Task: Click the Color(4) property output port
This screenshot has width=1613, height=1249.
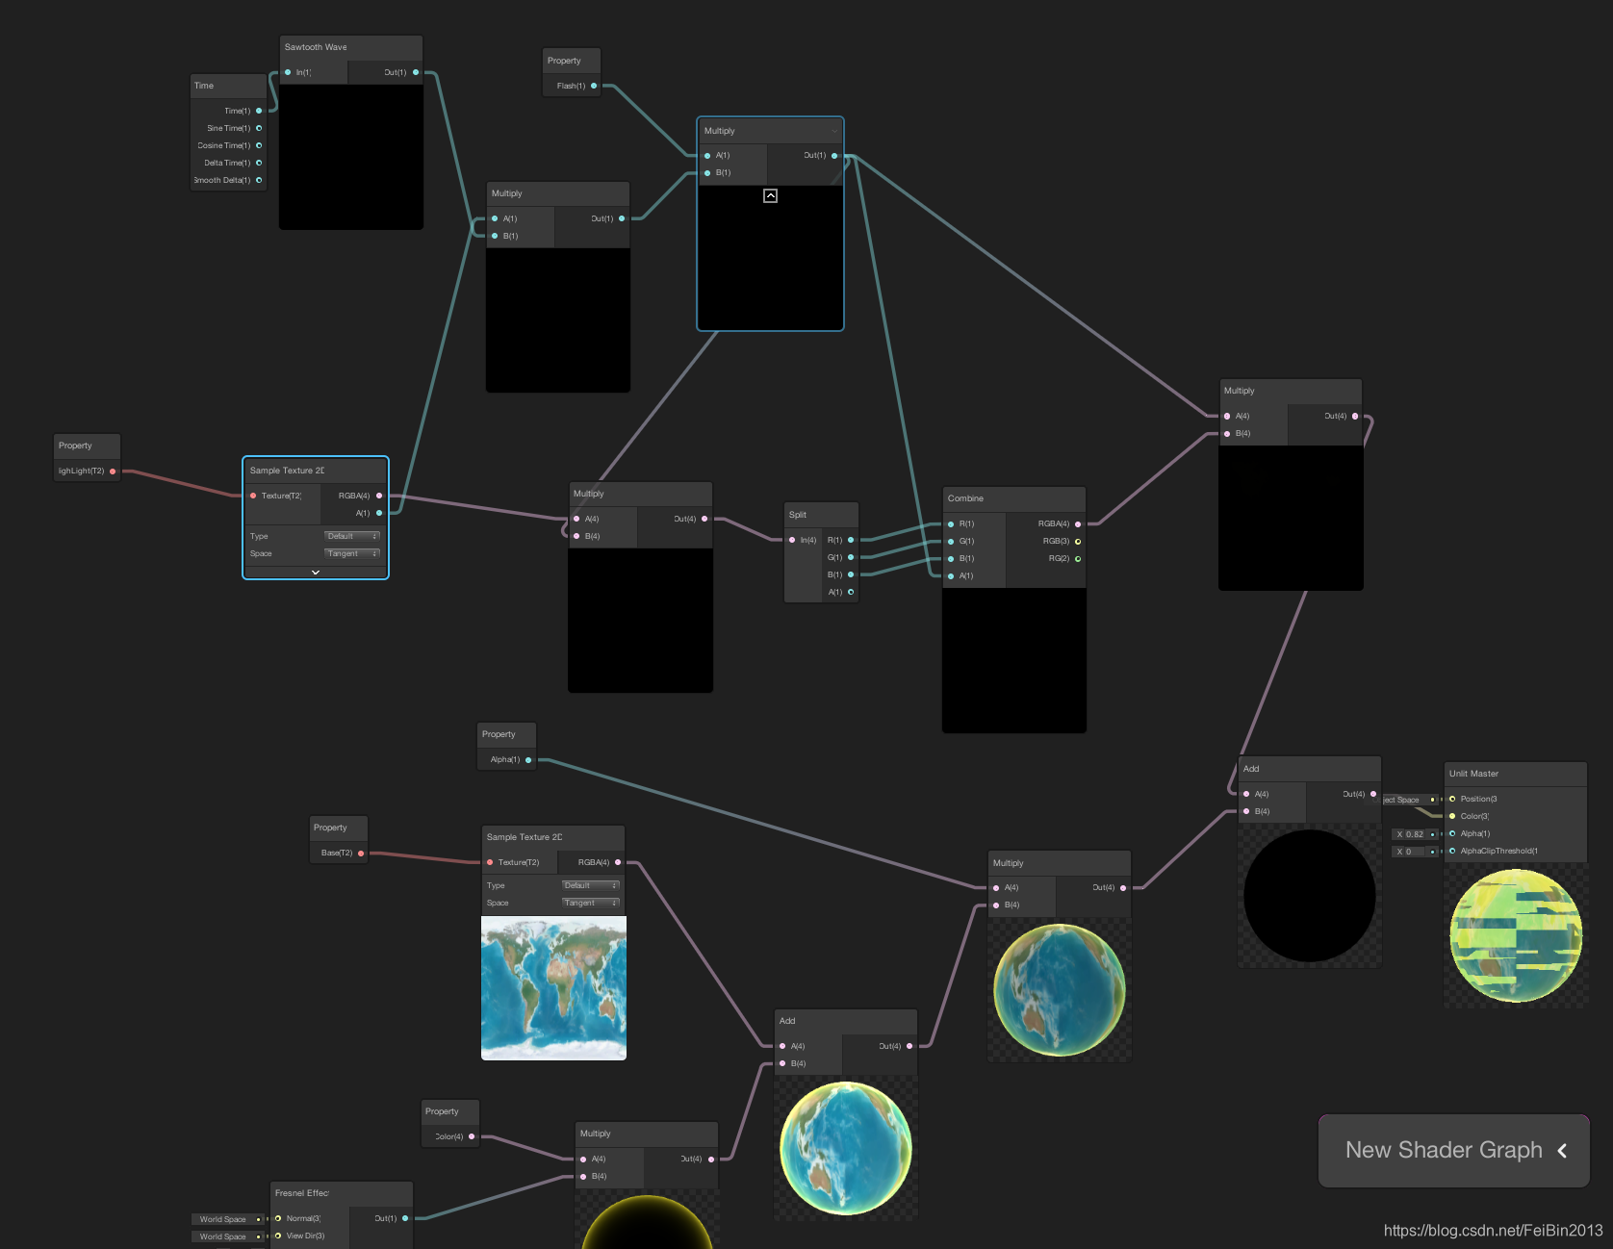Action: tap(472, 1136)
